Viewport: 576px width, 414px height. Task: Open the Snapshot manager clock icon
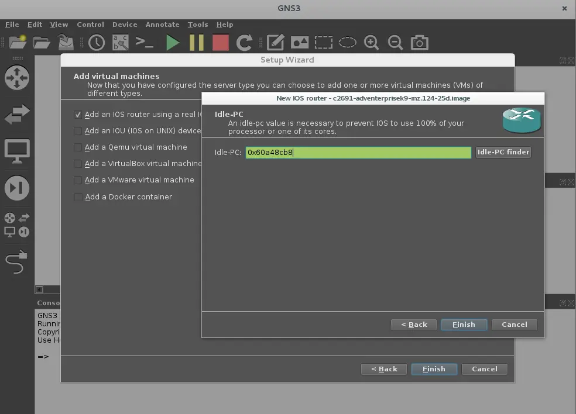coord(97,43)
